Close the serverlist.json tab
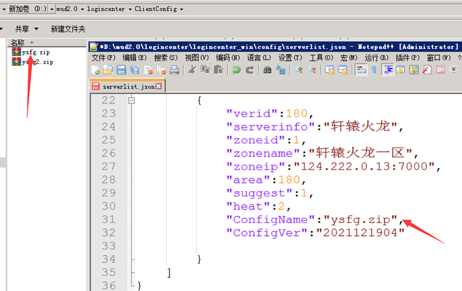Image resolution: width=462 pixels, height=291 pixels. [x=158, y=86]
